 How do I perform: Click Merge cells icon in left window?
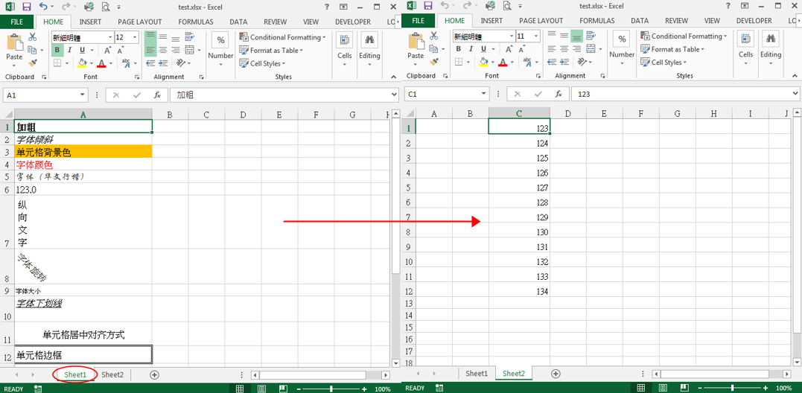coord(190,50)
